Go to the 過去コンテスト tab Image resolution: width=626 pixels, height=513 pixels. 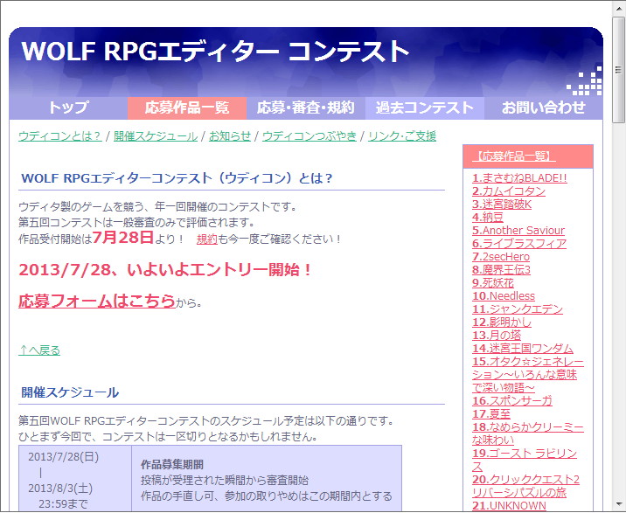[x=424, y=107]
